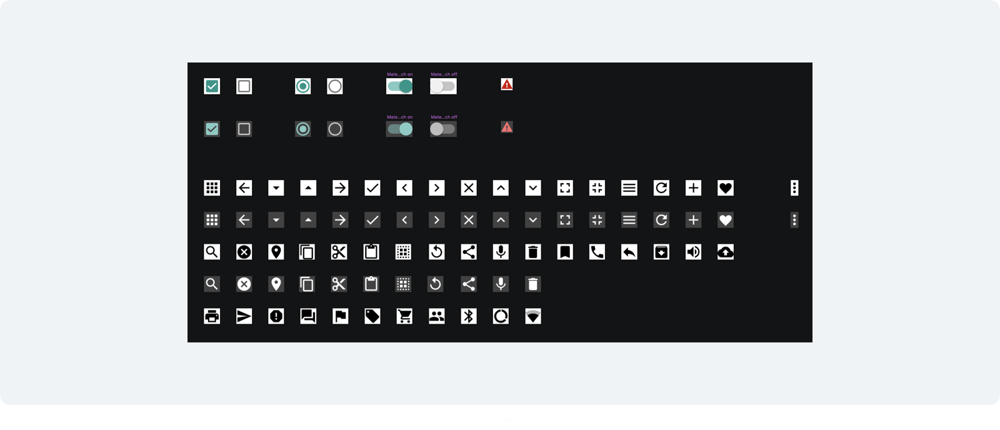This screenshot has height=430, width=1000.
Task: Click the volume speaker icon
Action: tap(693, 252)
